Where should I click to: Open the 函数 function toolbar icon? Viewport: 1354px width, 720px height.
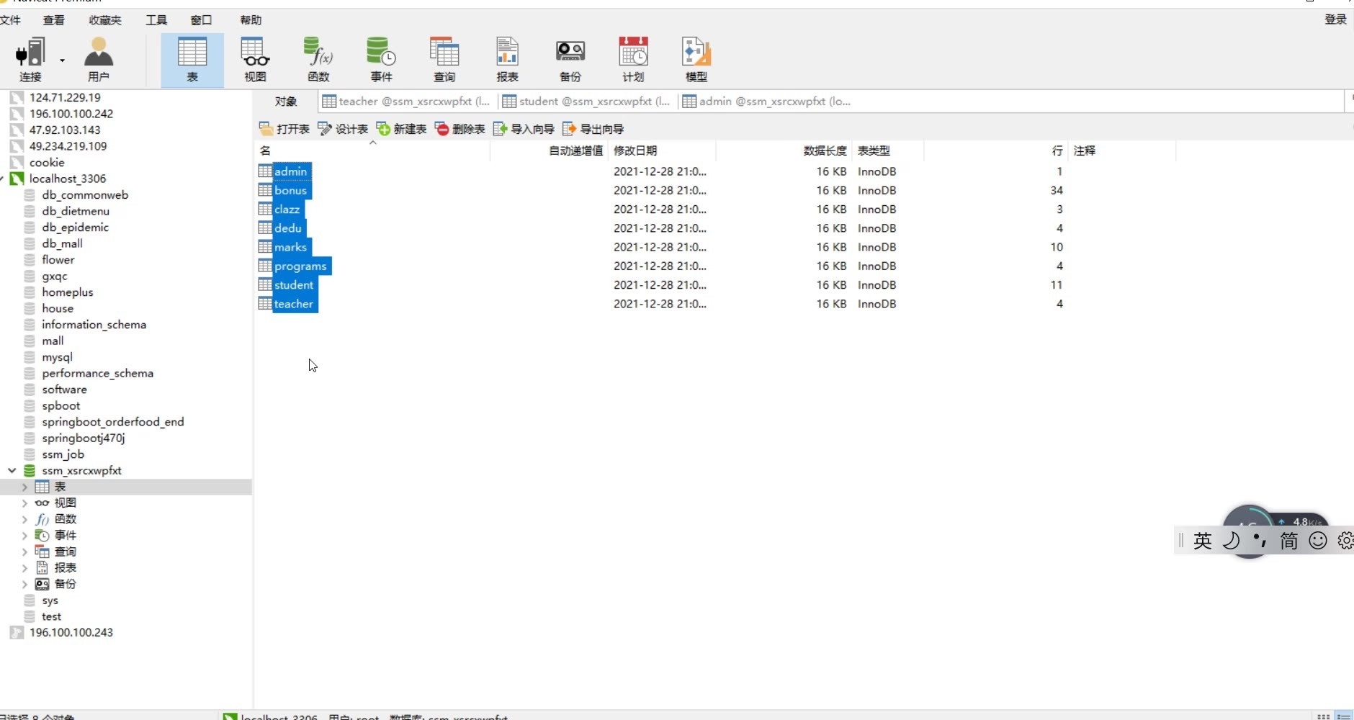tap(318, 60)
